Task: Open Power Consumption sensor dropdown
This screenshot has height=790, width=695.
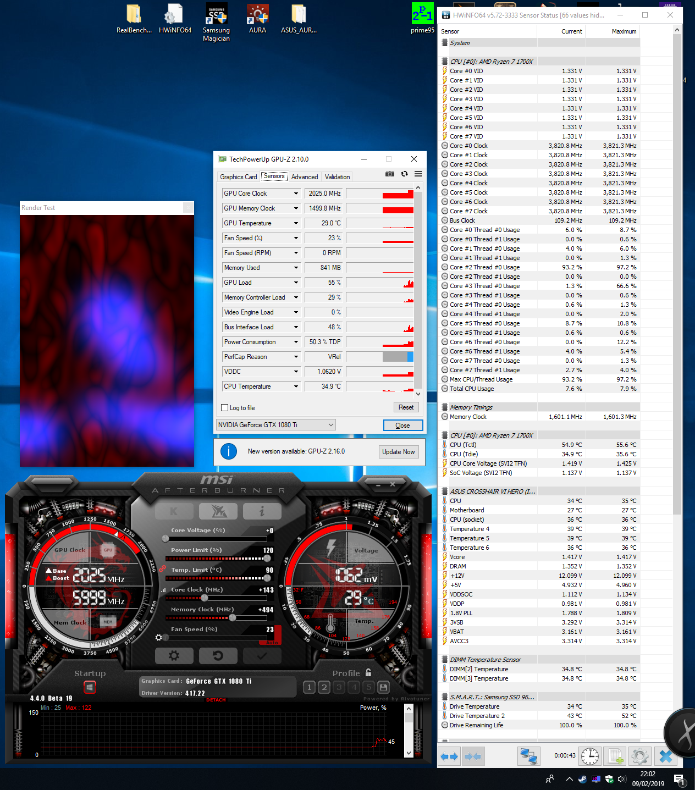Action: pyautogui.click(x=296, y=342)
